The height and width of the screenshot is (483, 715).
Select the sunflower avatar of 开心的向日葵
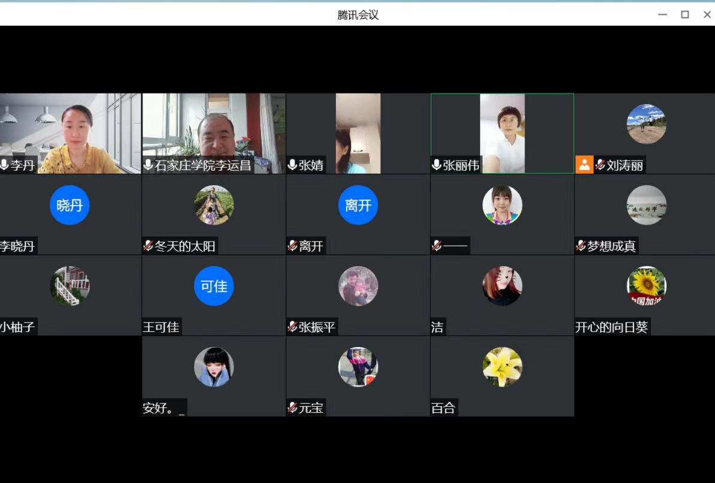point(647,286)
